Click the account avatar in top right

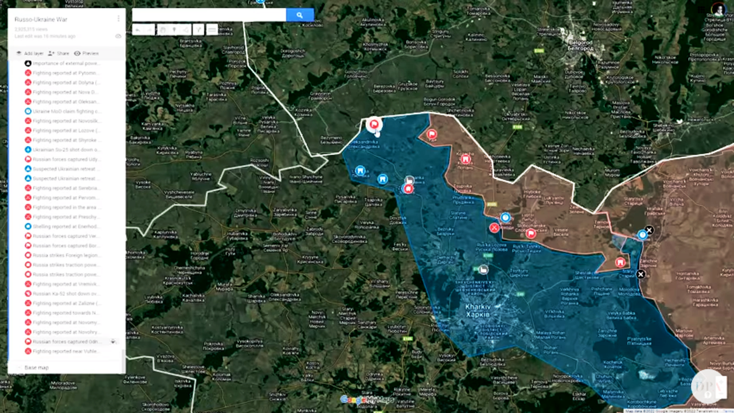click(x=718, y=10)
